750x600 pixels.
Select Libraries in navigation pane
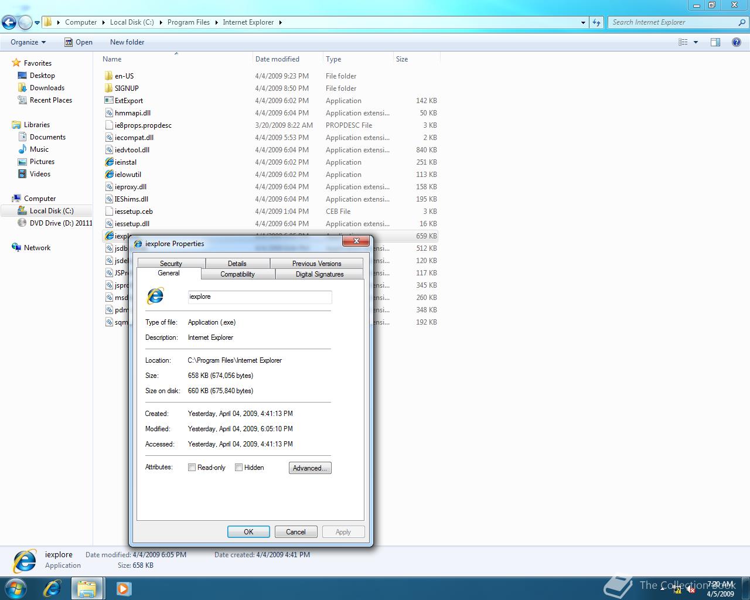[x=37, y=125]
